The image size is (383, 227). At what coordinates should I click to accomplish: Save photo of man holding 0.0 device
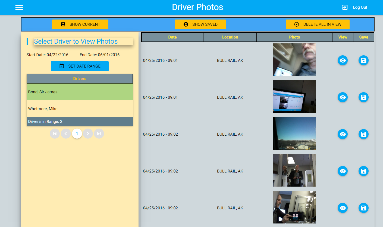pyautogui.click(x=363, y=208)
